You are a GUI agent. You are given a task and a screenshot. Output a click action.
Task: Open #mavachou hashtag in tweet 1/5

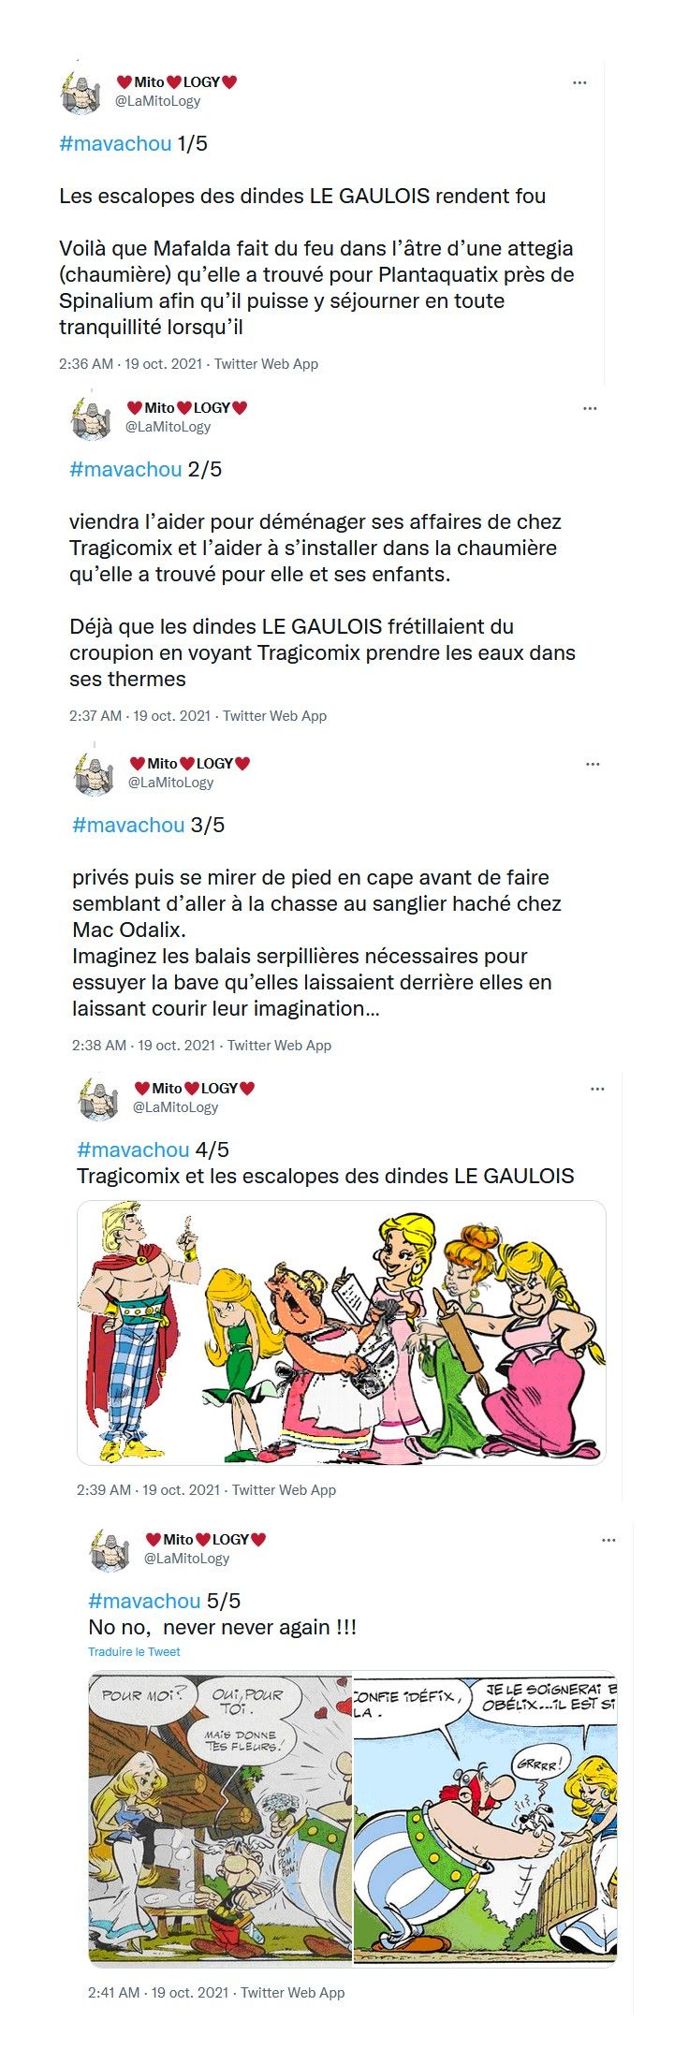tap(115, 143)
